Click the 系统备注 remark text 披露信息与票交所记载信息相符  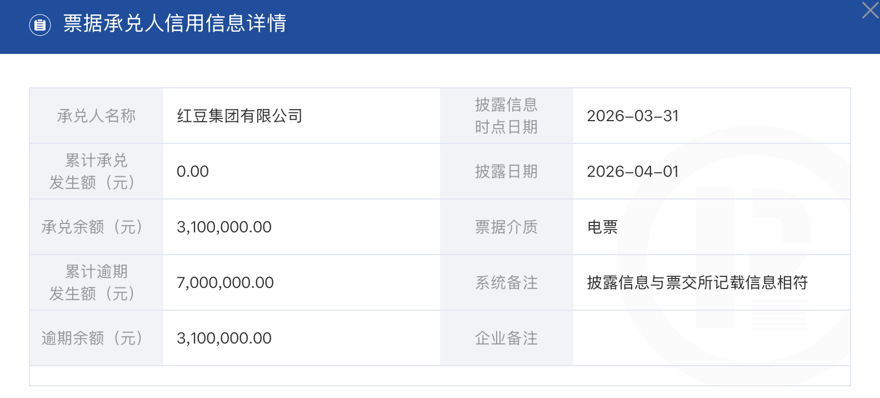(x=697, y=282)
